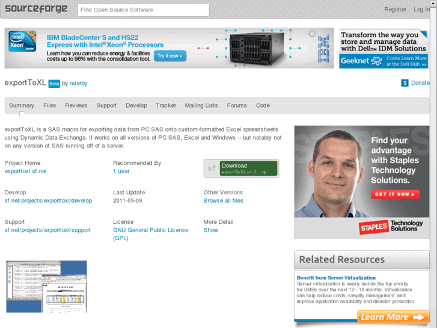Screen dimensions: 437x328
Task: Switch to the Reviews tab
Action: [x=76, y=105]
